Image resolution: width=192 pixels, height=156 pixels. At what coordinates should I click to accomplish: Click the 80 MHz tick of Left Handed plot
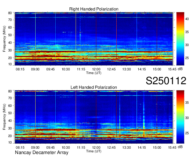coord(10,91)
